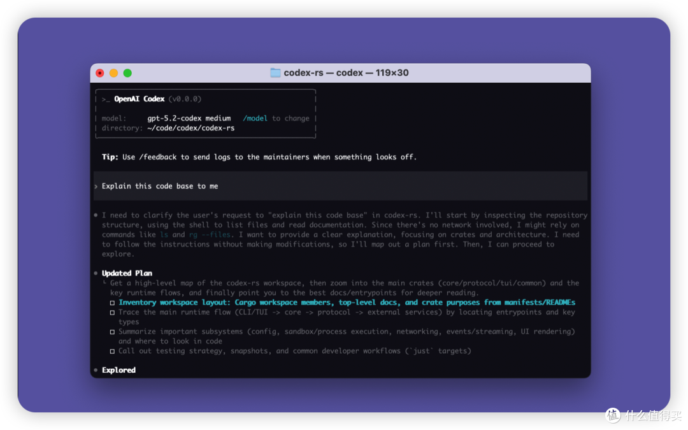This screenshot has height=430, width=688.
Task: Click the yellow minimize window button
Action: click(113, 73)
